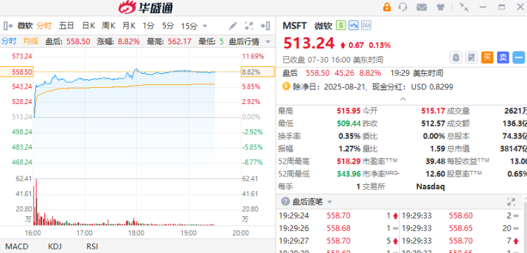This screenshot has height=253, width=527.
Task: Open the mail envelope icon
Action: pyautogui.click(x=422, y=7)
